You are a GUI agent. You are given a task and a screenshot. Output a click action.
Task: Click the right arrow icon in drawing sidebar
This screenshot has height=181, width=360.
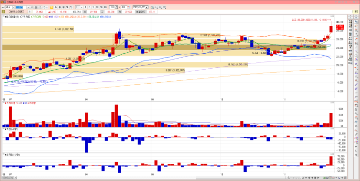point(356,155)
